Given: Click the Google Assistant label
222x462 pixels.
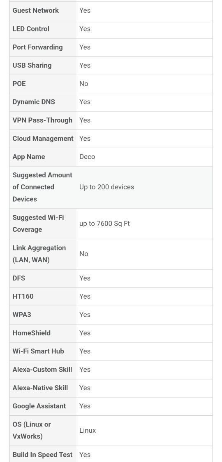Looking at the screenshot, I should click(39, 406).
